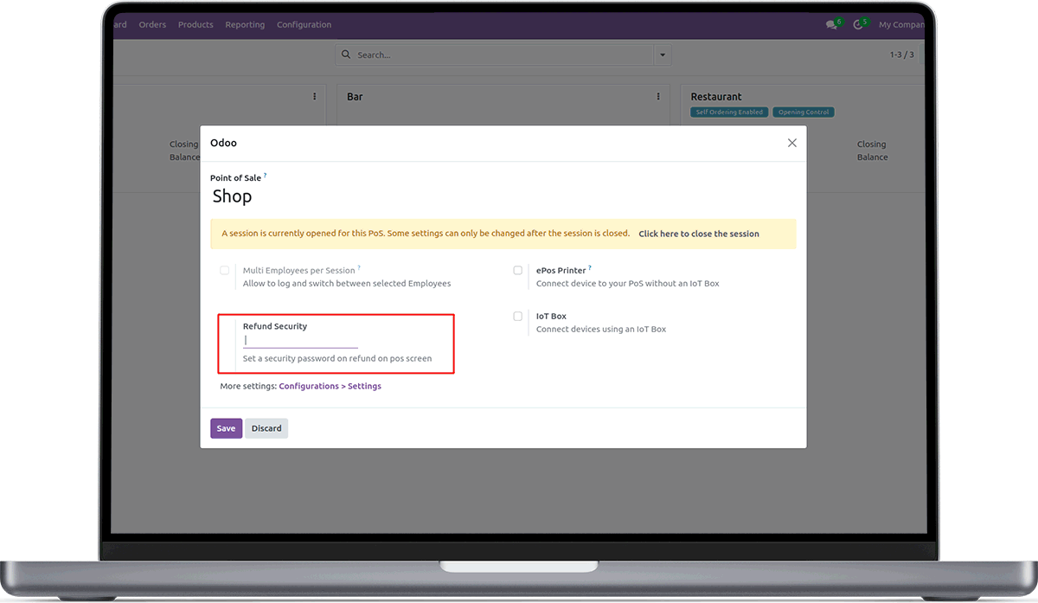Close the Odoo dialog with the X
Viewport: 1038px width, 603px height.
tap(791, 143)
